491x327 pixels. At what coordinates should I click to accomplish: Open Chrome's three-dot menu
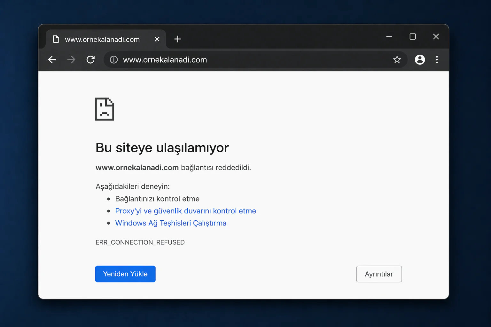(437, 60)
